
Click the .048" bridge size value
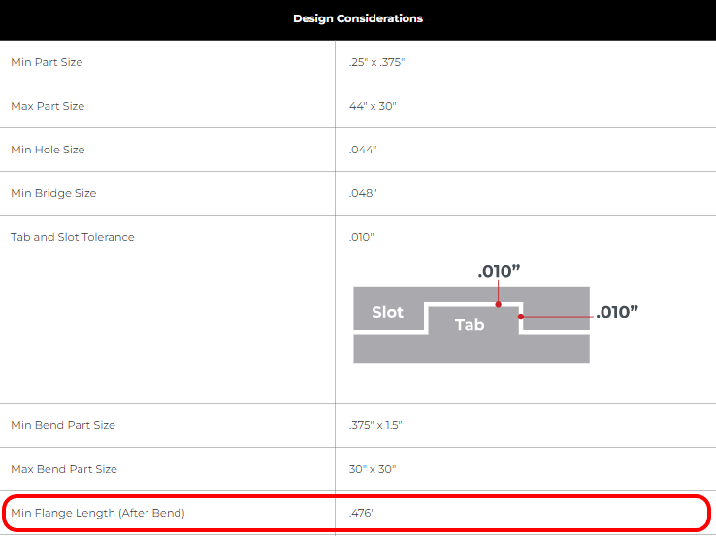363,193
